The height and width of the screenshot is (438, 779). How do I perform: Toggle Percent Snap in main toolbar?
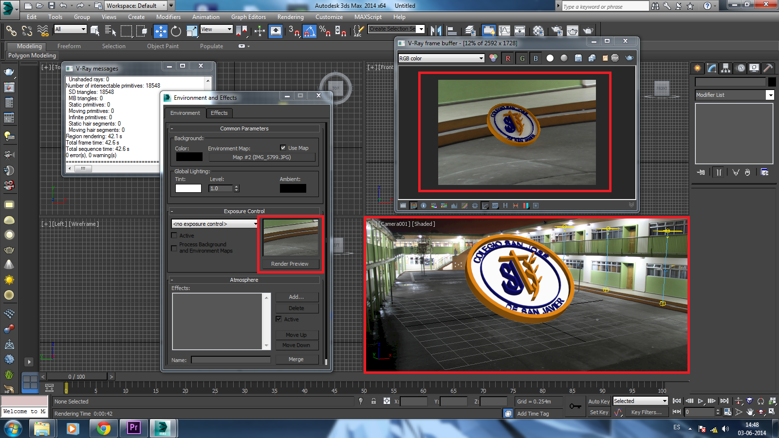[325, 31]
